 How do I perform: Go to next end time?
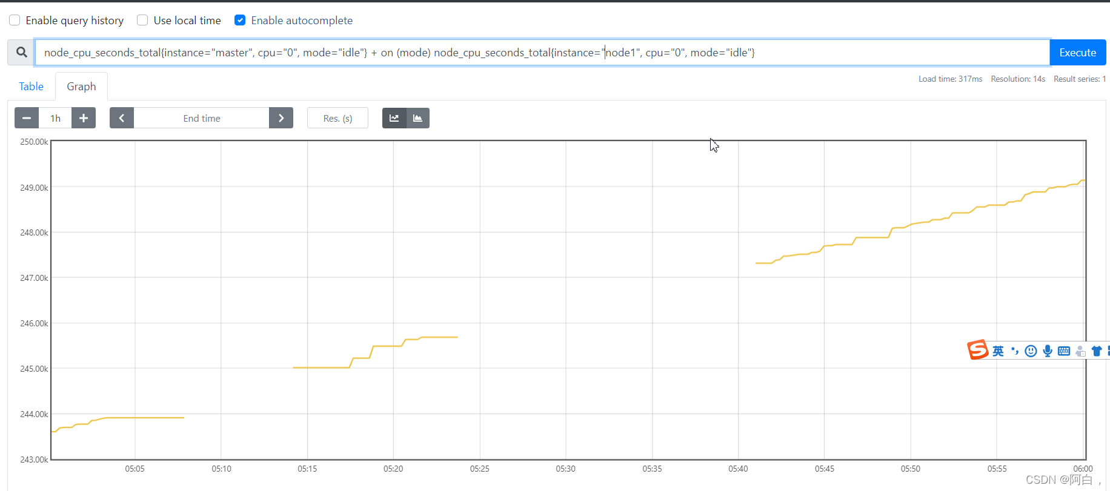tap(281, 118)
